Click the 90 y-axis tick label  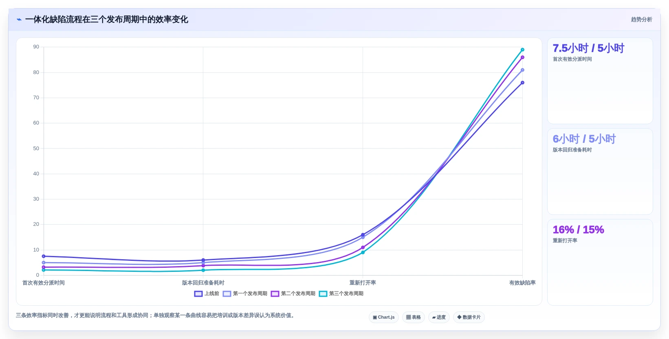[36, 47]
